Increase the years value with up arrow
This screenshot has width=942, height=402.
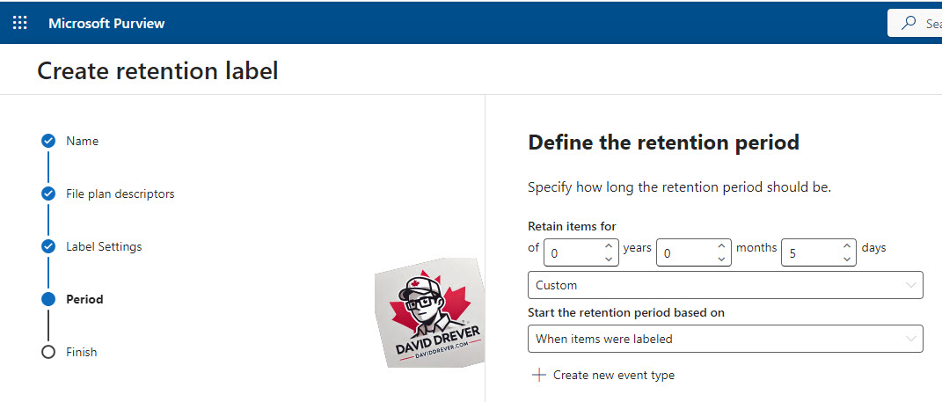[x=609, y=246]
